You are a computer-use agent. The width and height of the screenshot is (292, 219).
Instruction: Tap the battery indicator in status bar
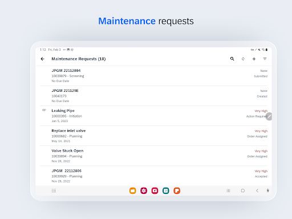pos(266,50)
